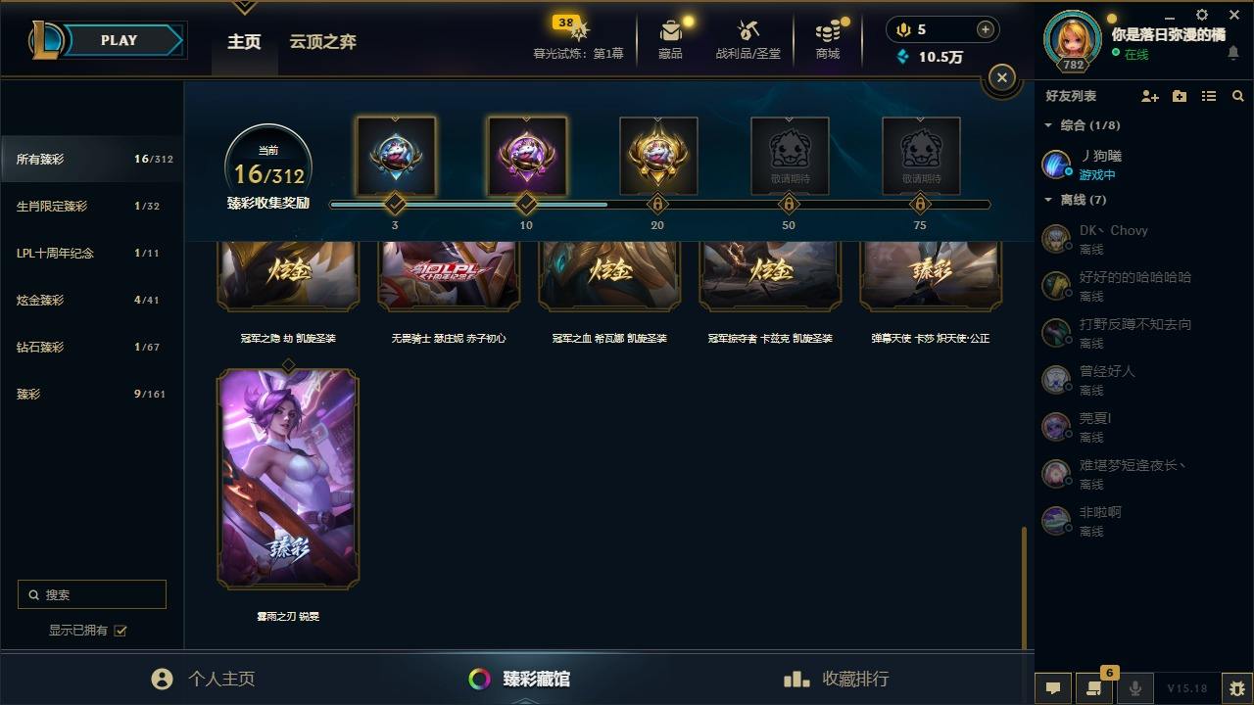Click the 搜索 search input field
The height and width of the screenshot is (705, 1254).
[92, 594]
